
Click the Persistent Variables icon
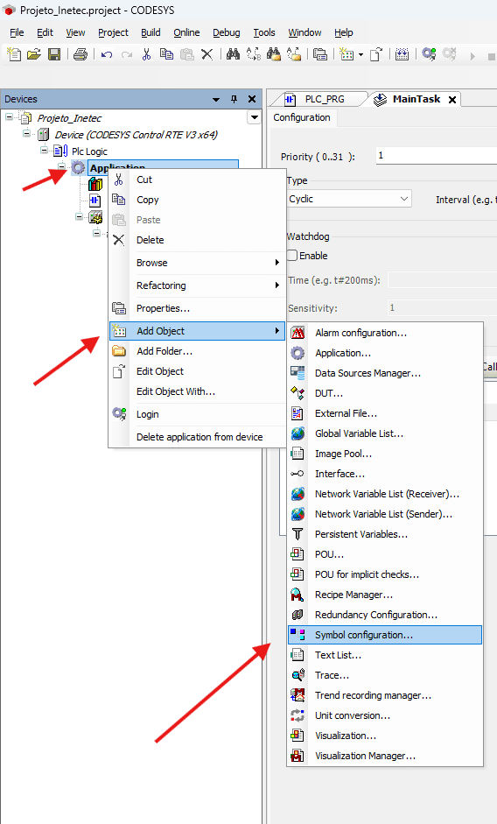tap(297, 534)
